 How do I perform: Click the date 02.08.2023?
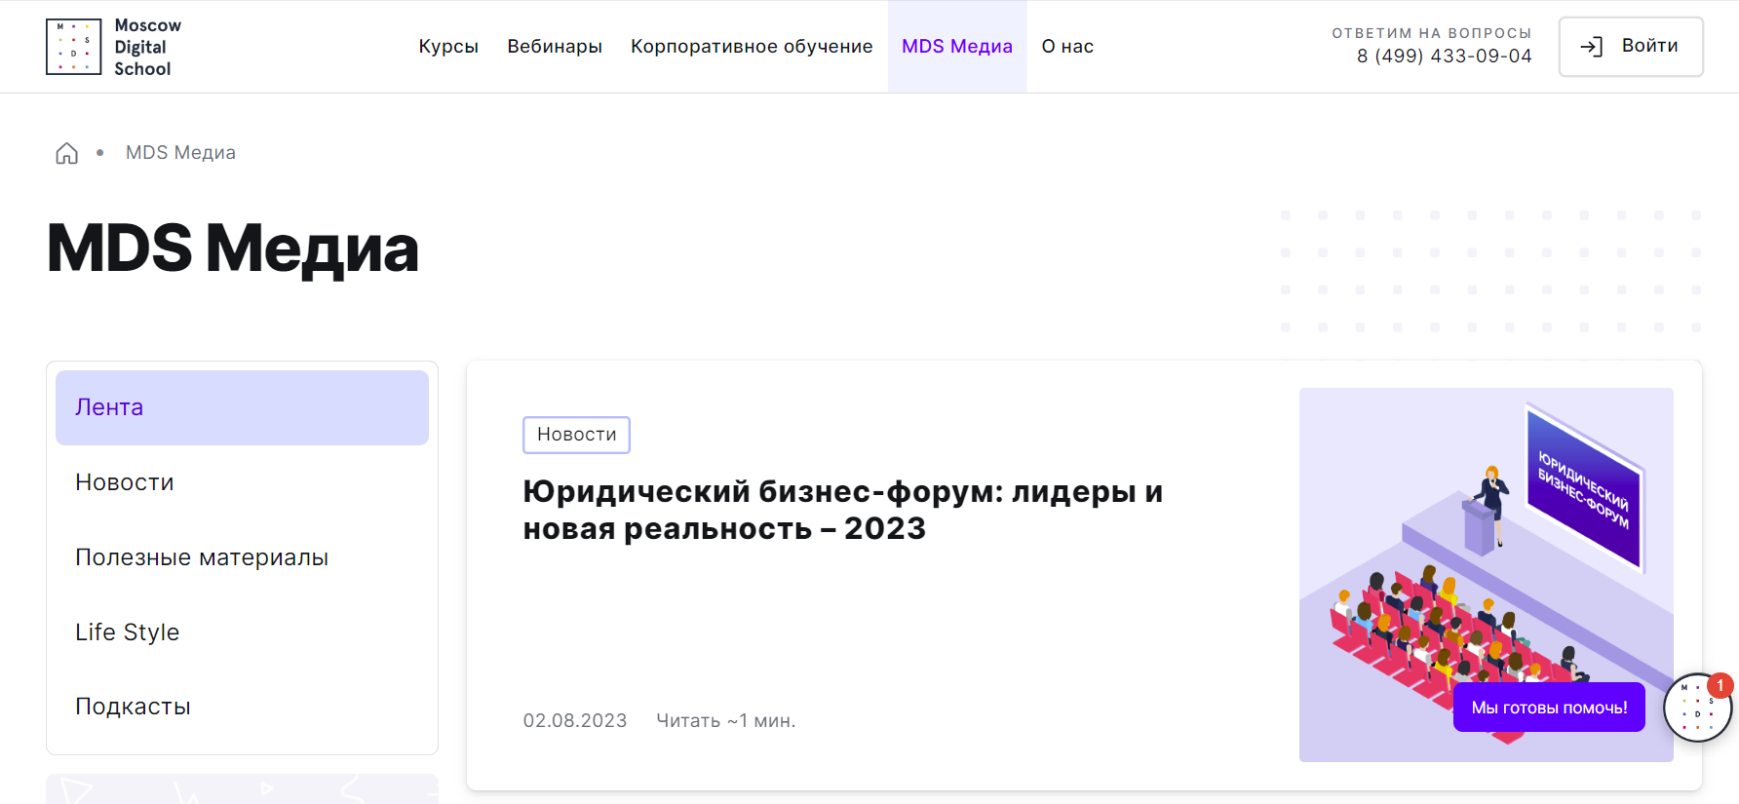click(575, 720)
